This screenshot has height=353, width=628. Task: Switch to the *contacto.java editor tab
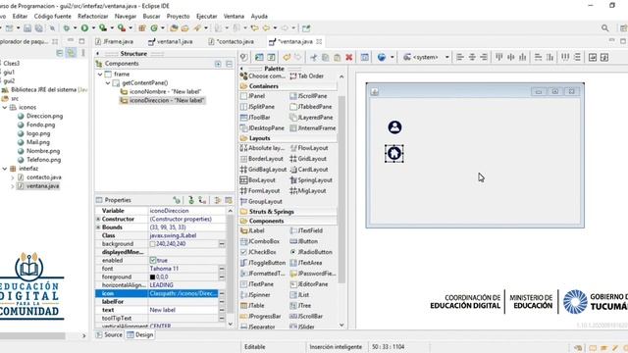(232, 41)
